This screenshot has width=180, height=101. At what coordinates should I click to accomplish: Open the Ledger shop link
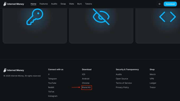[x=153, y=83]
